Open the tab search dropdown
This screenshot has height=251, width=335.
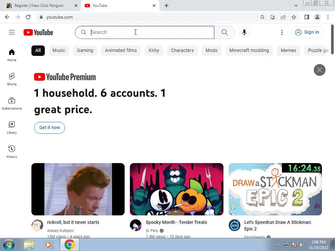[x=296, y=6]
